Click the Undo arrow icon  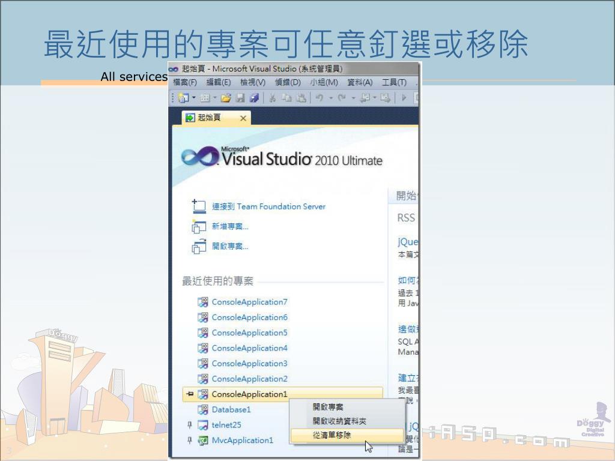click(x=320, y=98)
